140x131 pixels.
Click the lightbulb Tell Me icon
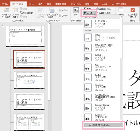(113, 4)
